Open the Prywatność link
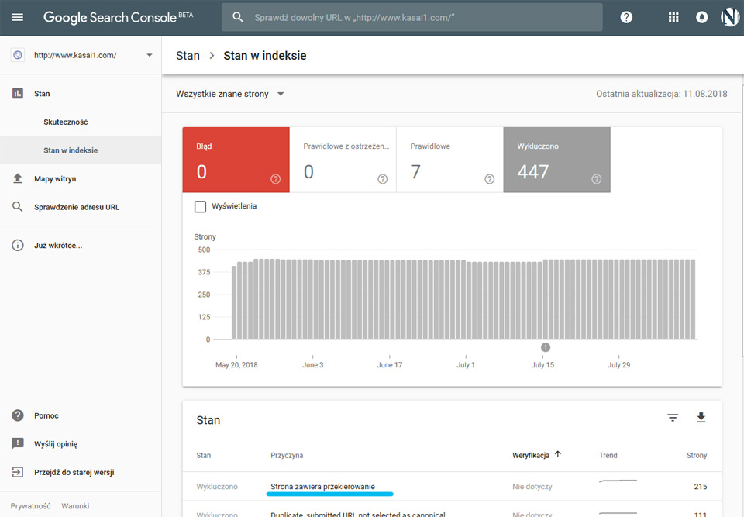Viewport: 744px width, 517px height. coord(30,506)
